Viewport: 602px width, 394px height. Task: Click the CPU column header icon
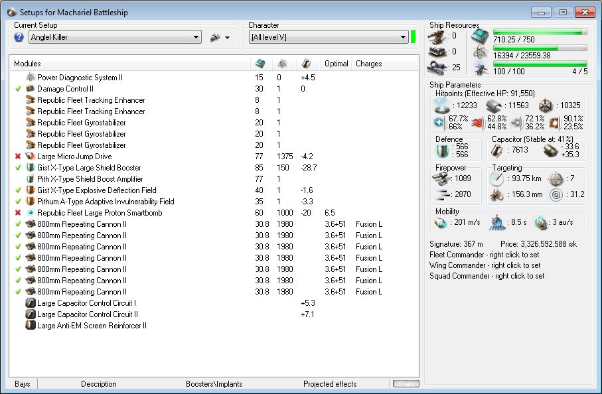[260, 64]
